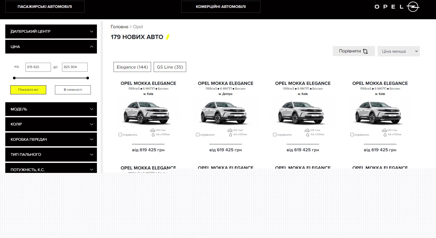Enable порівняти checkbox on first Mokka card

pos(120,134)
